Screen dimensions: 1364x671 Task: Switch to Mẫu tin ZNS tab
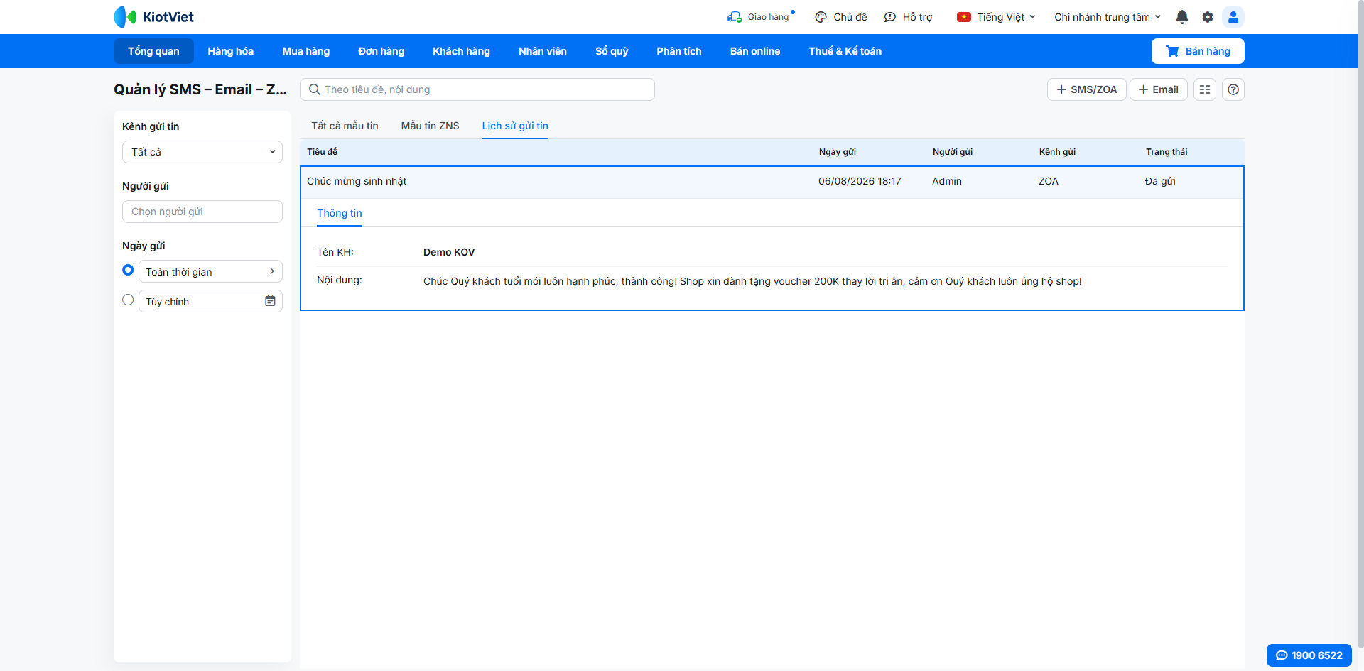(430, 126)
